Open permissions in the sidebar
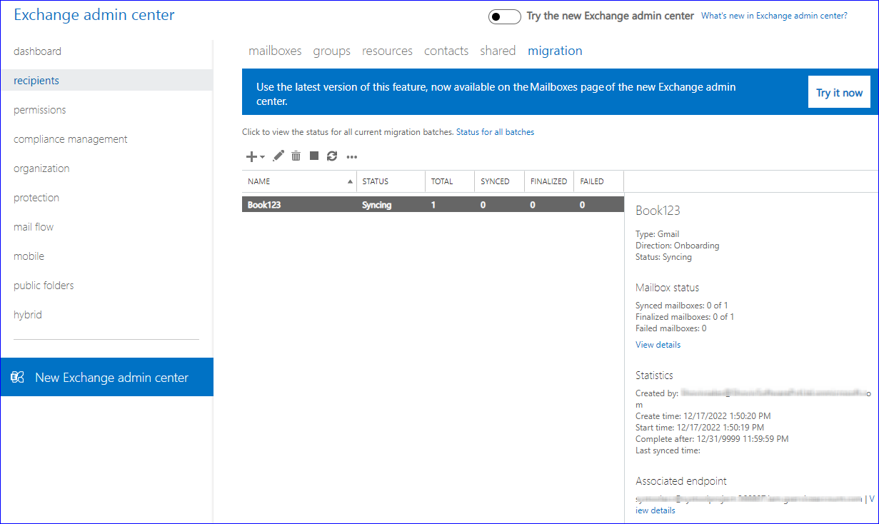Screen dimensions: 879x524 coord(39,110)
